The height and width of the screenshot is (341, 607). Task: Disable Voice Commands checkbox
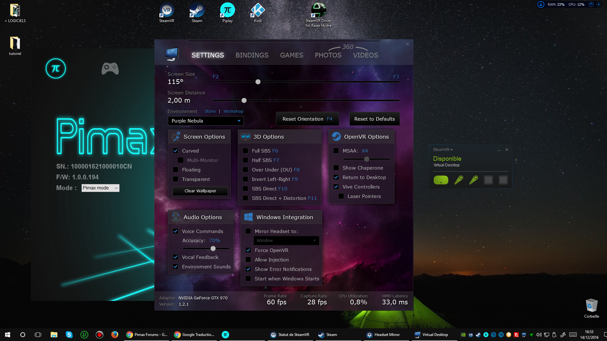[175, 231]
